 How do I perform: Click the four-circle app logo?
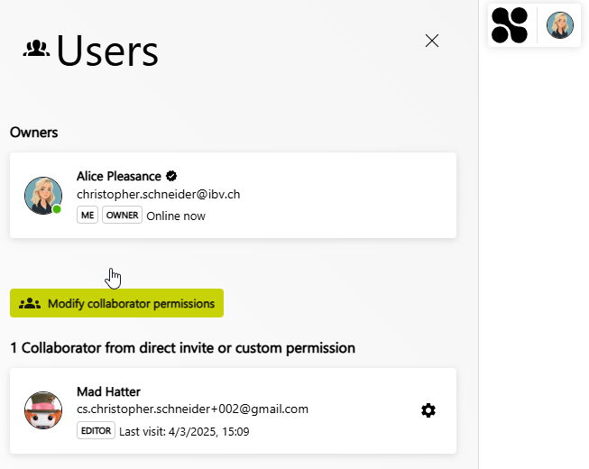(510, 25)
